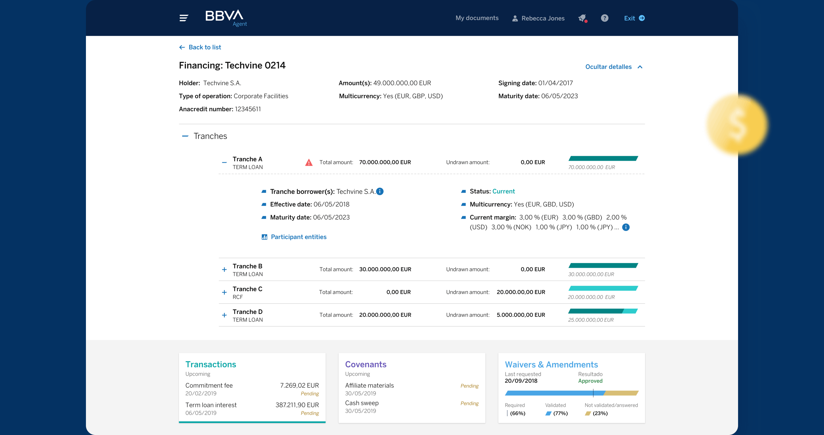The height and width of the screenshot is (435, 824).
Task: Open the help question mark icon
Action: pos(604,18)
